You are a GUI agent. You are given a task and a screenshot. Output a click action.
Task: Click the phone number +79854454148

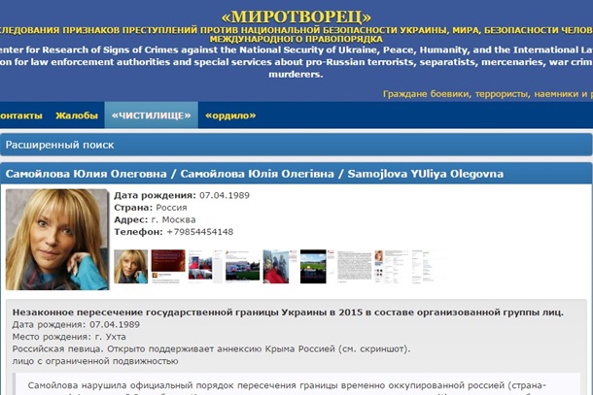199,232
